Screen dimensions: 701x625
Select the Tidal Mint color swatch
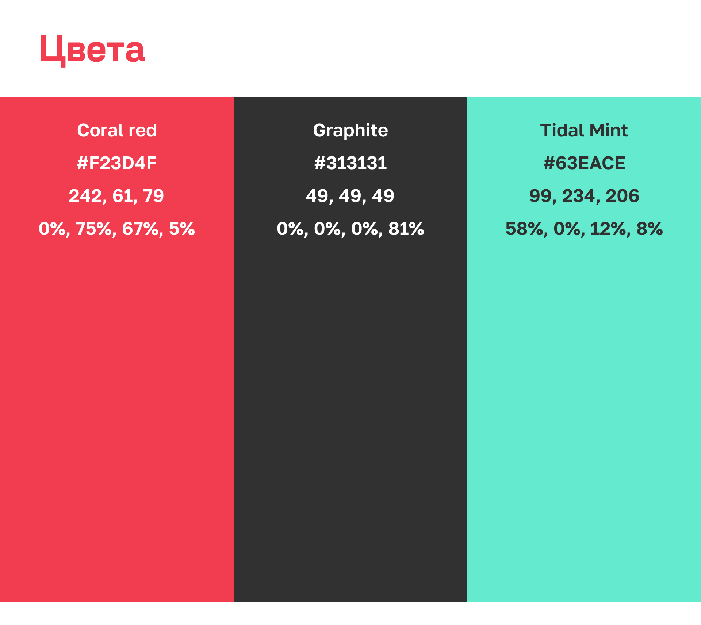pyautogui.click(x=584, y=401)
